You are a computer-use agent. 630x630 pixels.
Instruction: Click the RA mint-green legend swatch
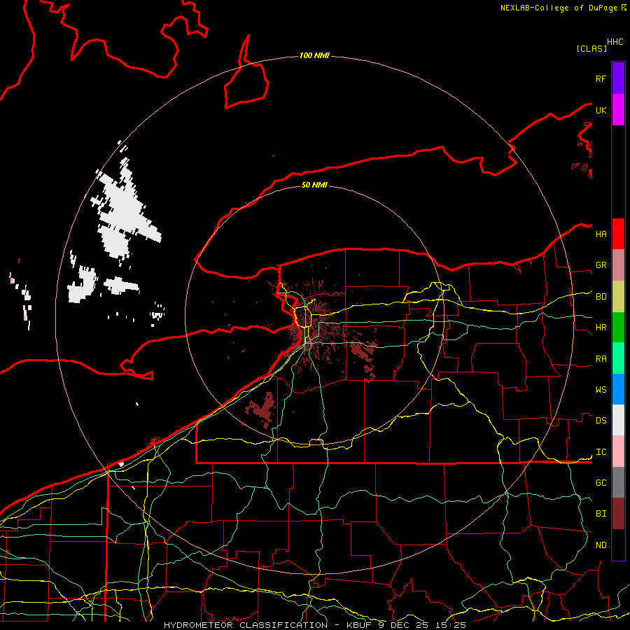click(618, 358)
